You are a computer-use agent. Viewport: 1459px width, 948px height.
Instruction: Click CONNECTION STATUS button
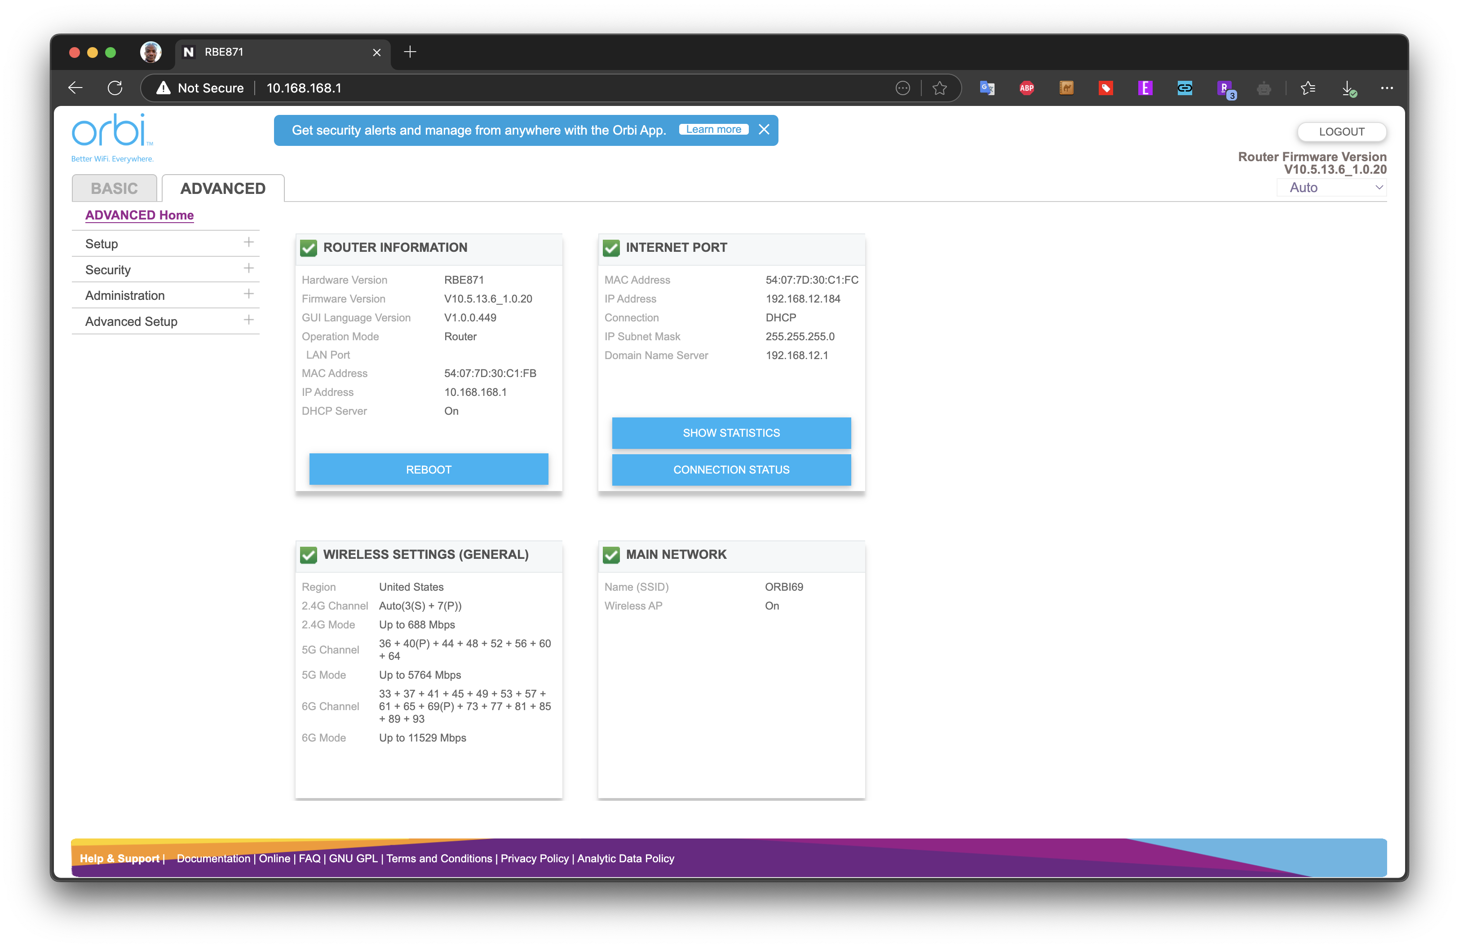click(731, 469)
